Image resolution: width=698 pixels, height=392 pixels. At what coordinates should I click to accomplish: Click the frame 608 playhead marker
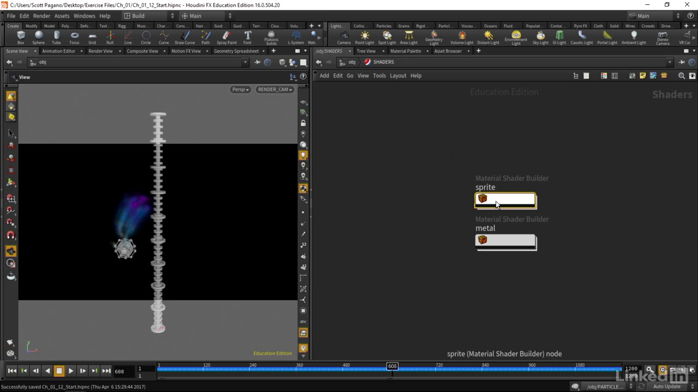(392, 366)
